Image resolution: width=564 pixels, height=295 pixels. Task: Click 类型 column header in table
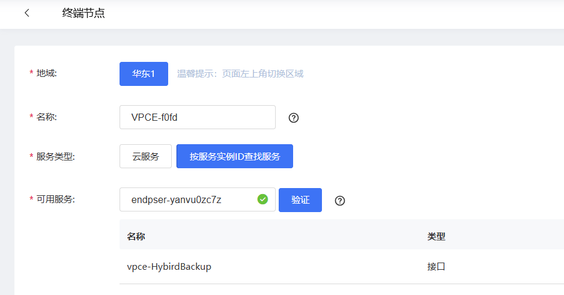[436, 236]
